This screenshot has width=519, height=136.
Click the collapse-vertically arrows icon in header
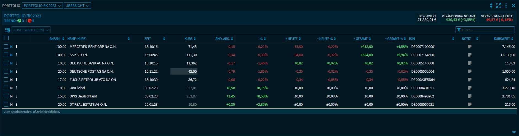tap(491, 6)
